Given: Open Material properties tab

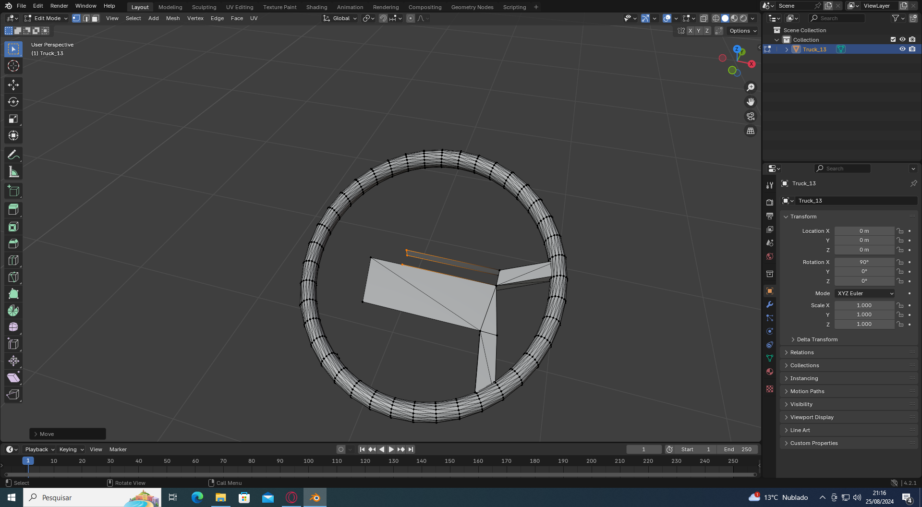Looking at the screenshot, I should pyautogui.click(x=770, y=372).
